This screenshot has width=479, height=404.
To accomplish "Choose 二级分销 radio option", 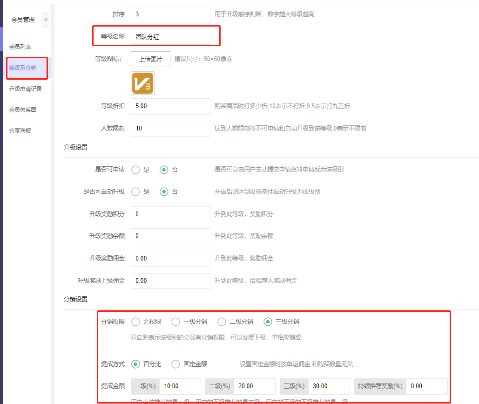I will coord(222,322).
